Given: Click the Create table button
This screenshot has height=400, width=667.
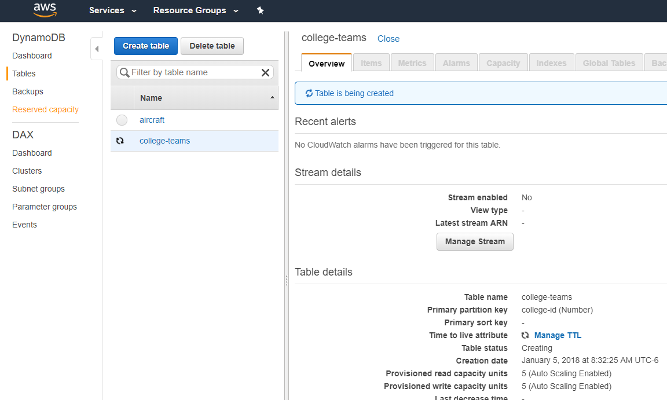Looking at the screenshot, I should click(146, 46).
